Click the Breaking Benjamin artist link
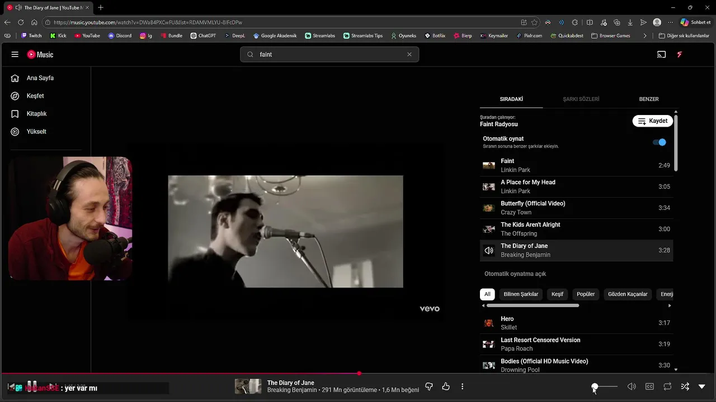 pyautogui.click(x=292, y=390)
